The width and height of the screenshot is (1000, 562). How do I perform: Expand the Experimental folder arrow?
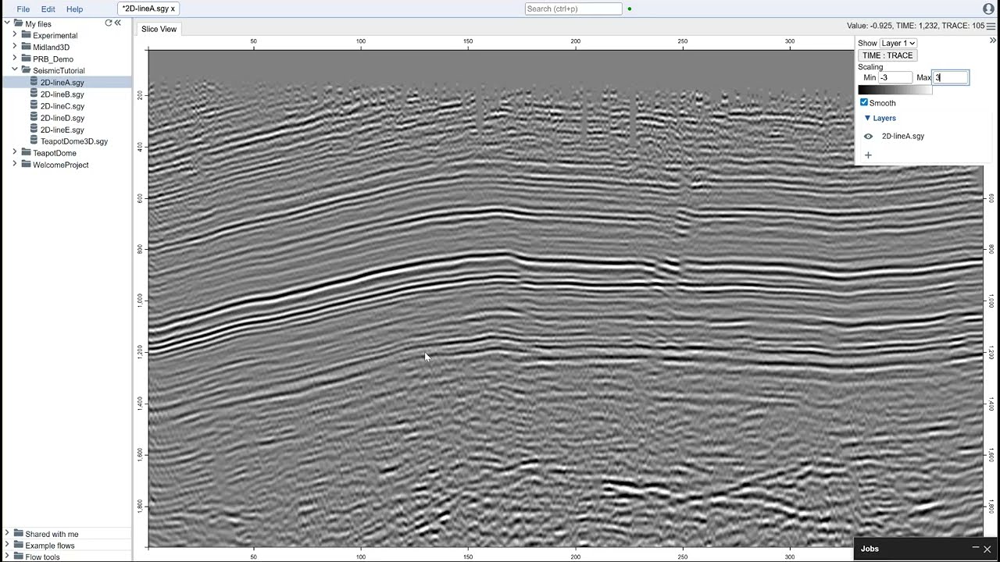click(15, 35)
